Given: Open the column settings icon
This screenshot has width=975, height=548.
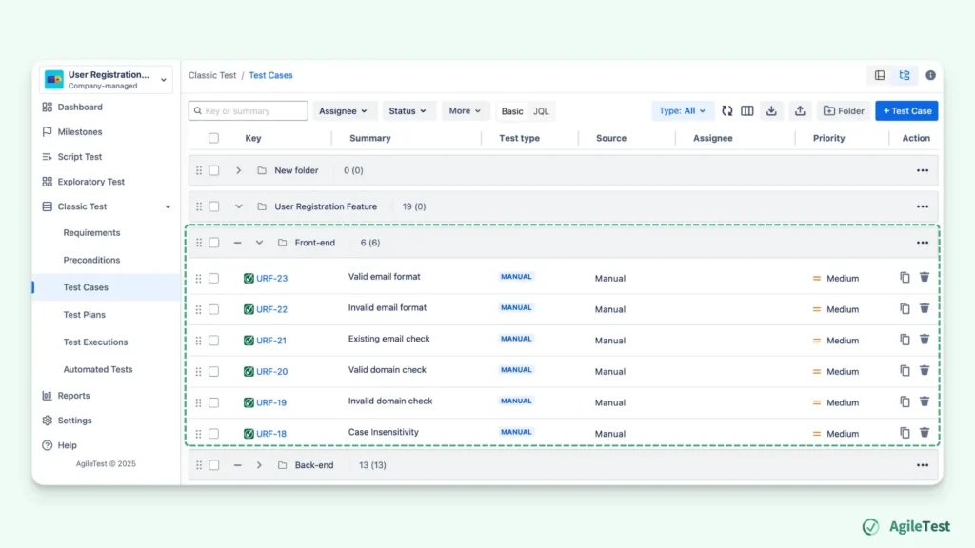Looking at the screenshot, I should click(x=747, y=111).
